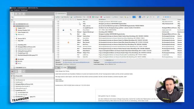Click the Antworten toolbar button
194x109 pixels.
click(65, 17)
